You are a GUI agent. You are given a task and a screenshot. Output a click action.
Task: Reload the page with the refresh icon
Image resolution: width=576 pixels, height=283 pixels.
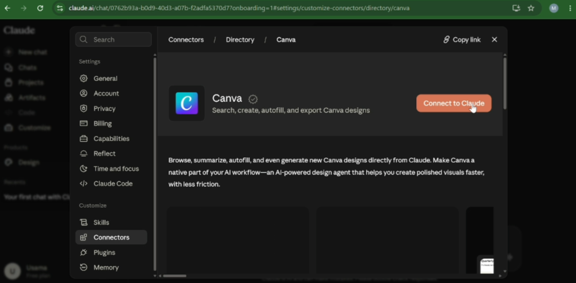[40, 8]
